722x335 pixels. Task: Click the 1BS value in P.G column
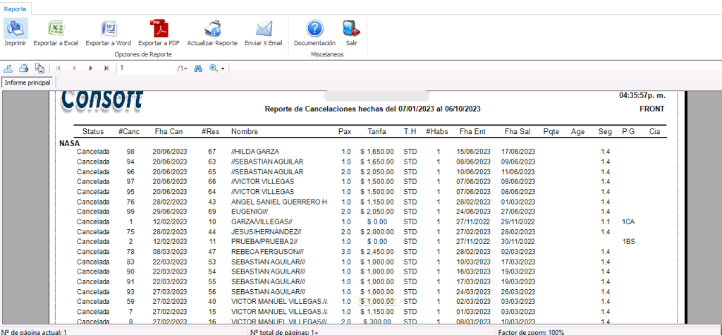tap(628, 241)
